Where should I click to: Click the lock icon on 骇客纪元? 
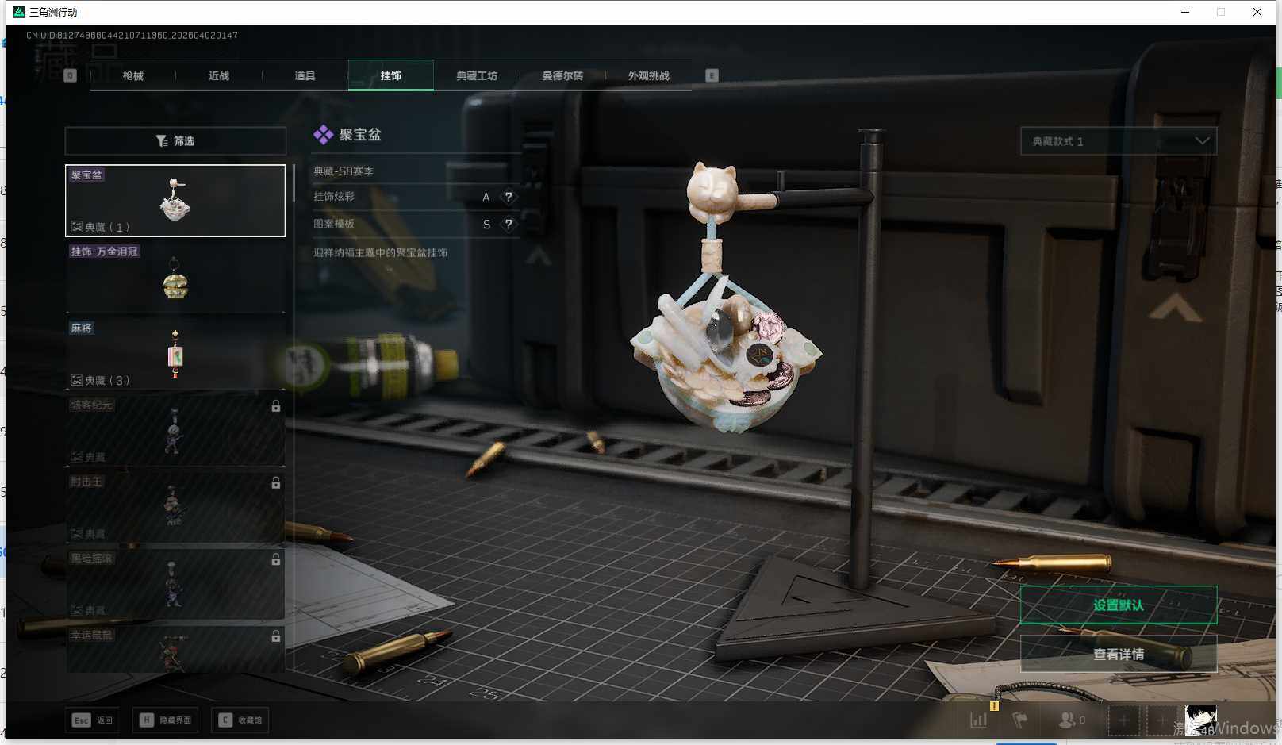point(276,406)
